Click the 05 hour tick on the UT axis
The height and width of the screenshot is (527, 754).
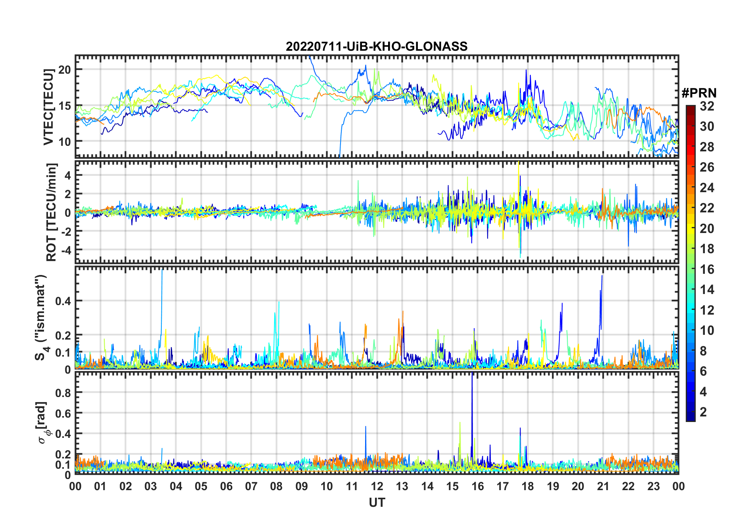click(201, 486)
